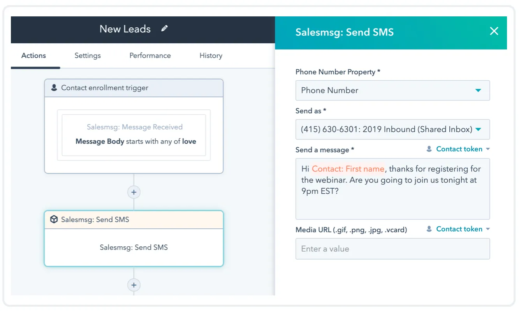This screenshot has height=311, width=521.
Task: Select the Actions tab
Action: 33,55
